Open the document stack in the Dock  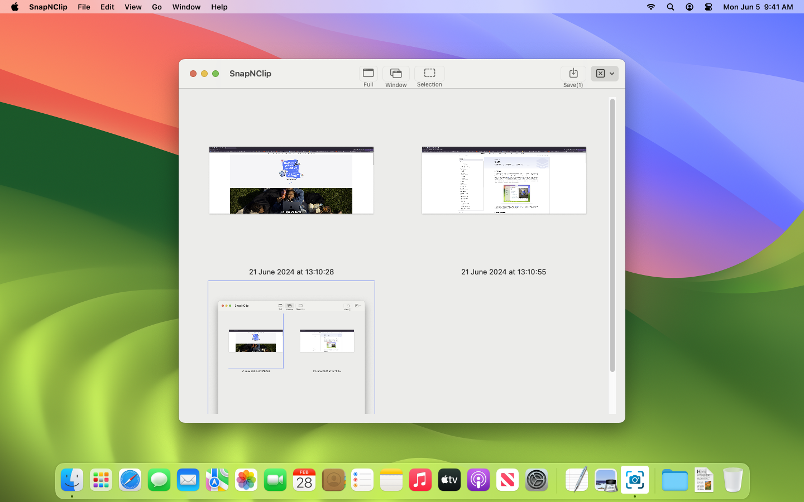(704, 480)
